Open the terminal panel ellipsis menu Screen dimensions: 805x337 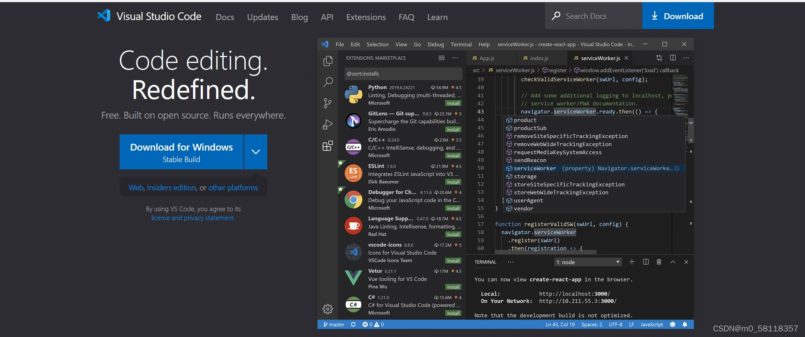511,262
